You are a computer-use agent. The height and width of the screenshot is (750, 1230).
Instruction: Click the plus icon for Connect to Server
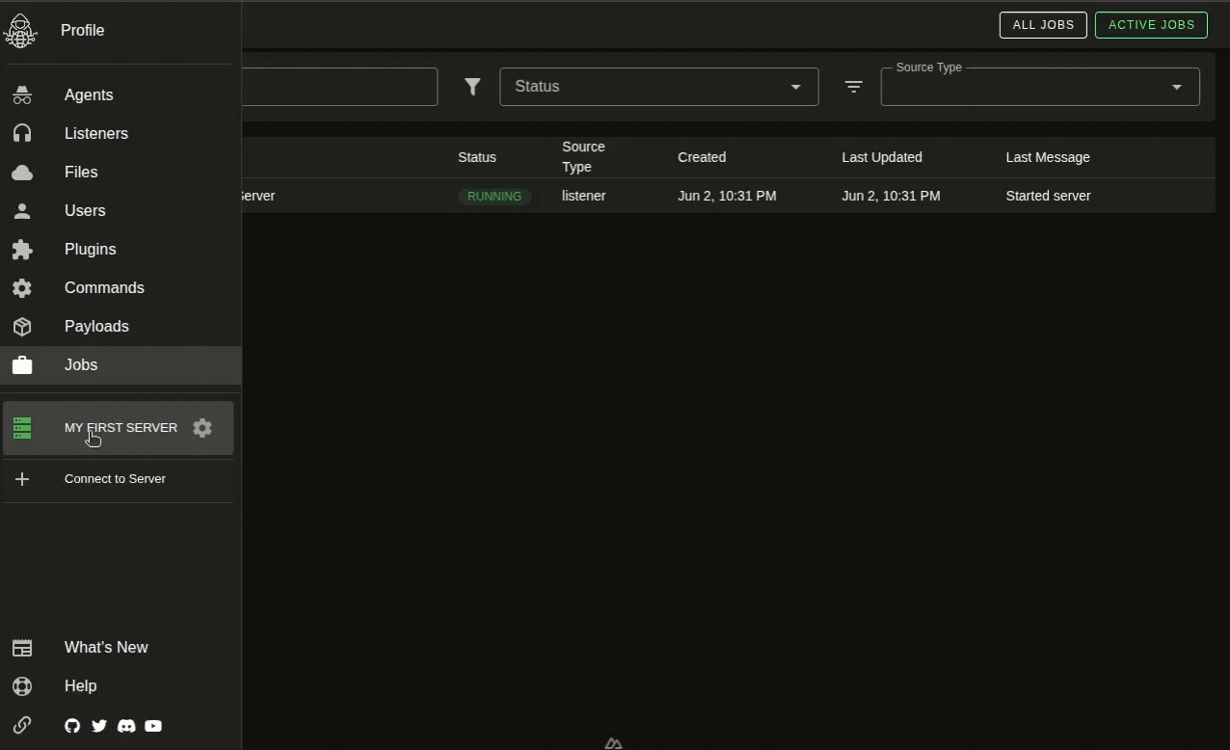tap(22, 479)
